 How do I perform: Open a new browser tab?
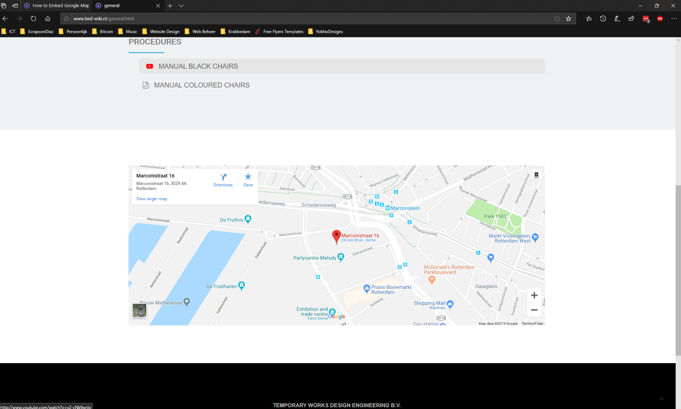coord(170,6)
